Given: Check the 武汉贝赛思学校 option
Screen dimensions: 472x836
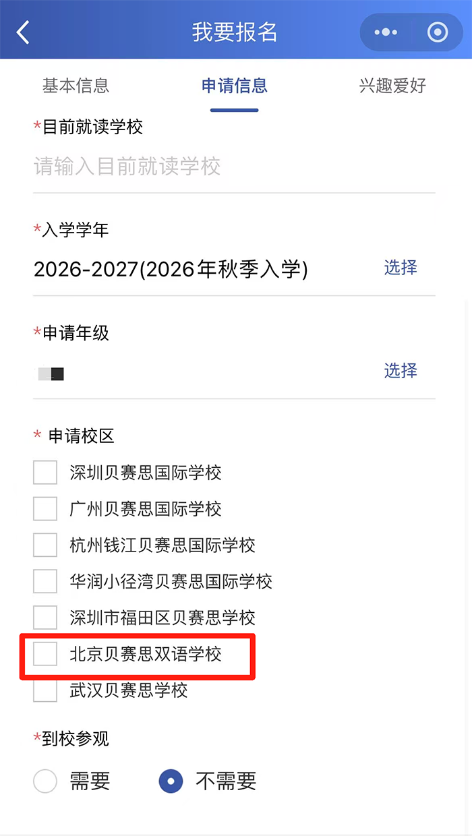Looking at the screenshot, I should (x=45, y=691).
